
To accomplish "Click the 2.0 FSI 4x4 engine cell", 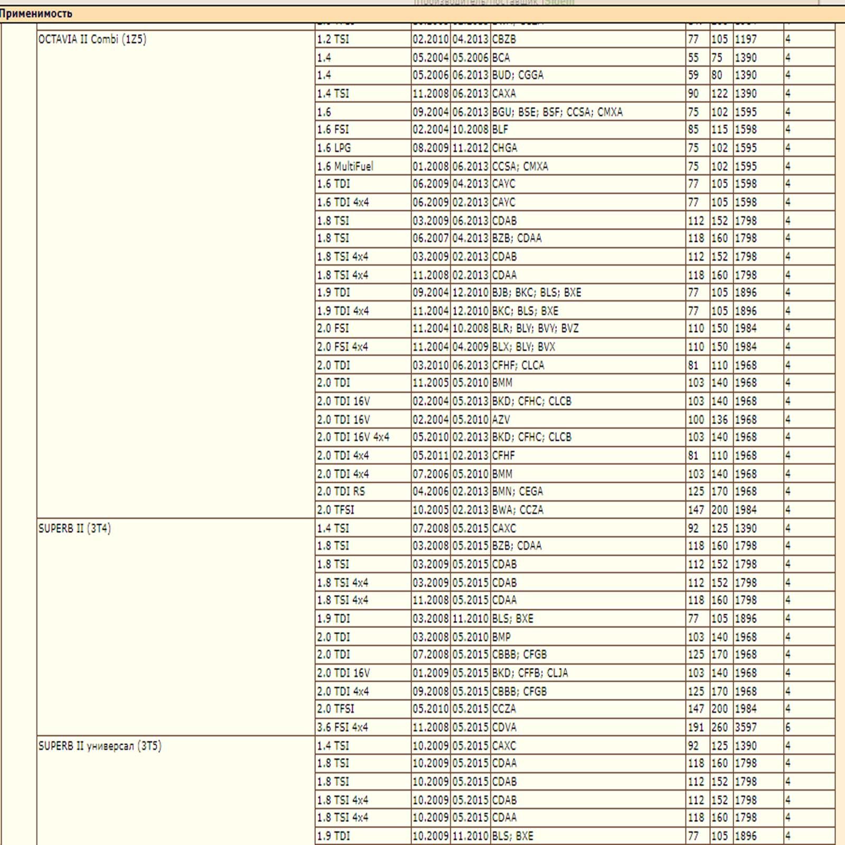I will 363,347.
